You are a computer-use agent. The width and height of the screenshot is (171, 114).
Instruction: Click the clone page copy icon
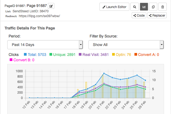click(153, 7)
